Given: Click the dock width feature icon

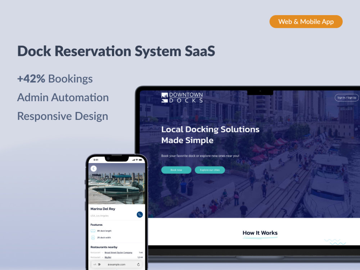Looking at the screenshot, I should click(93, 237).
